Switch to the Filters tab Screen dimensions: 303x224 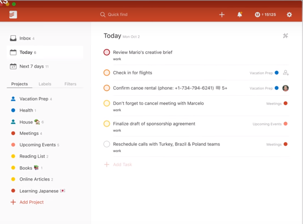[71, 84]
